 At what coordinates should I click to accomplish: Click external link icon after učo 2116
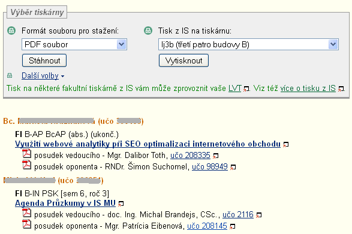pos(259,215)
